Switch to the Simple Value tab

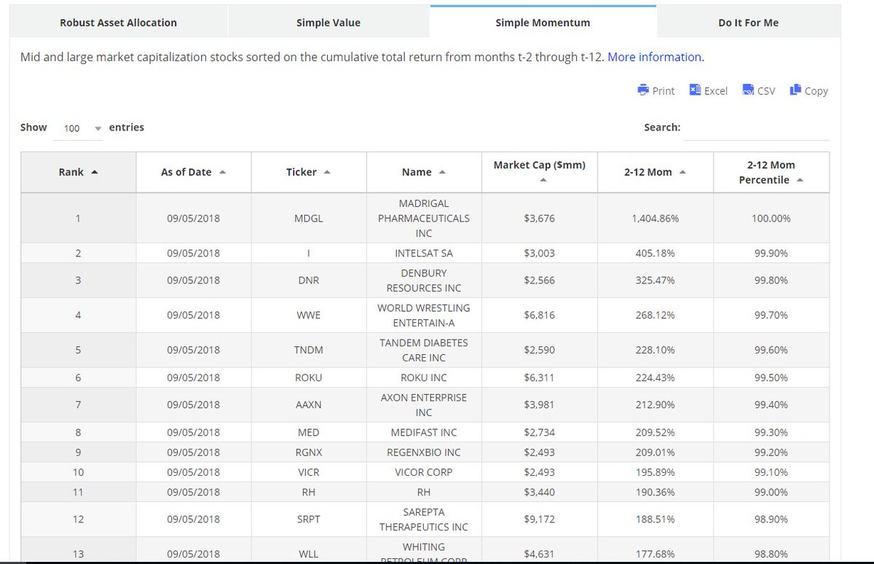(x=328, y=23)
